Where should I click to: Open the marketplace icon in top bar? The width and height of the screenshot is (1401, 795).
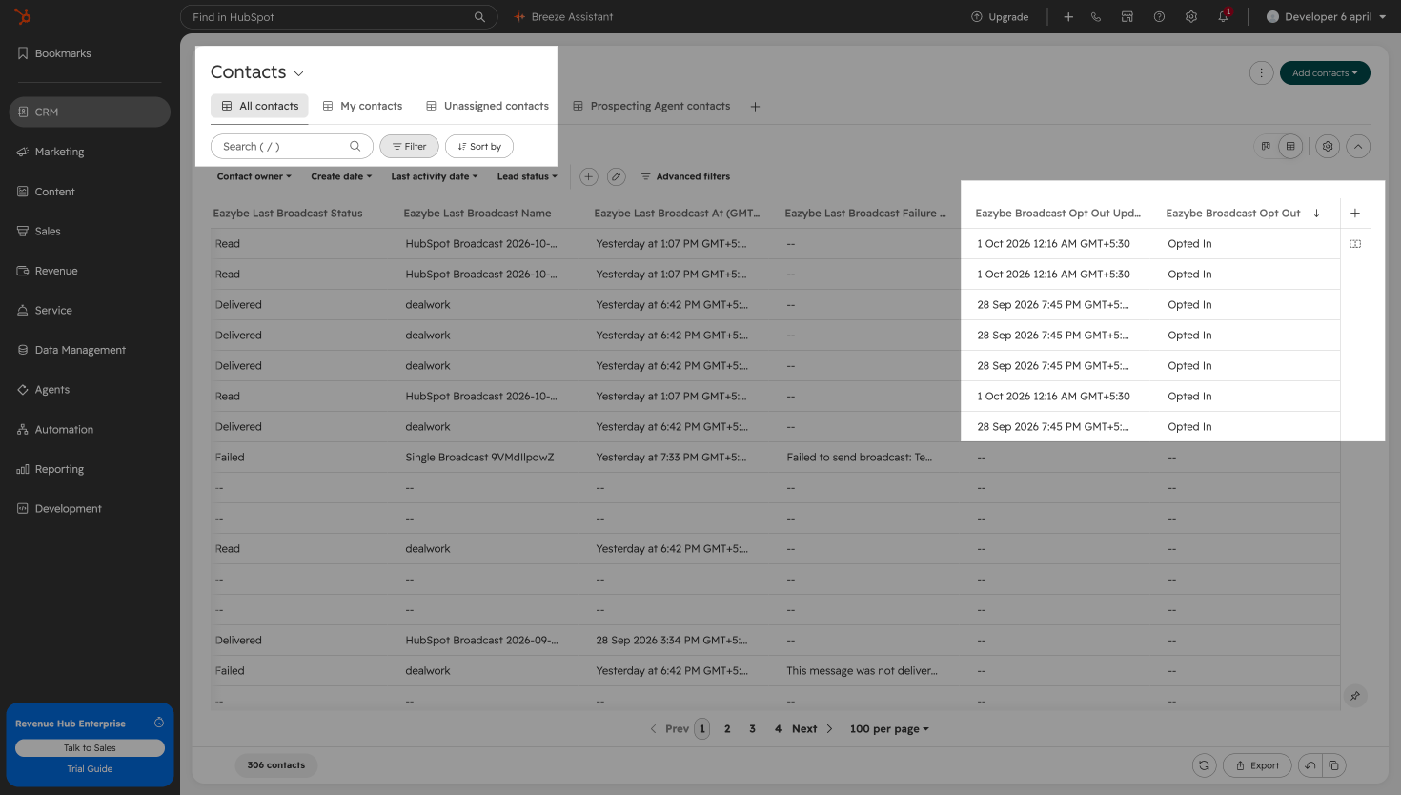pyautogui.click(x=1127, y=17)
